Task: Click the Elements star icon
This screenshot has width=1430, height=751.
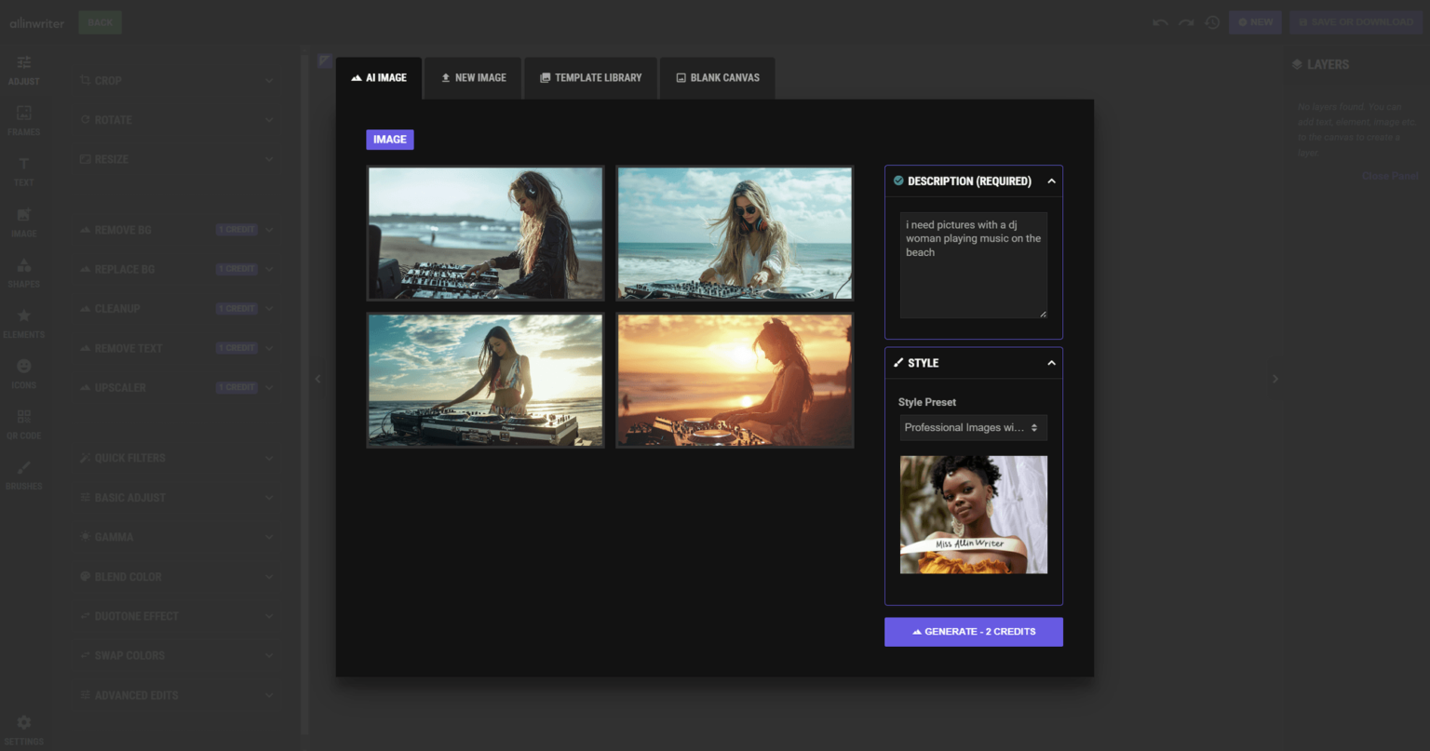Action: pyautogui.click(x=24, y=322)
